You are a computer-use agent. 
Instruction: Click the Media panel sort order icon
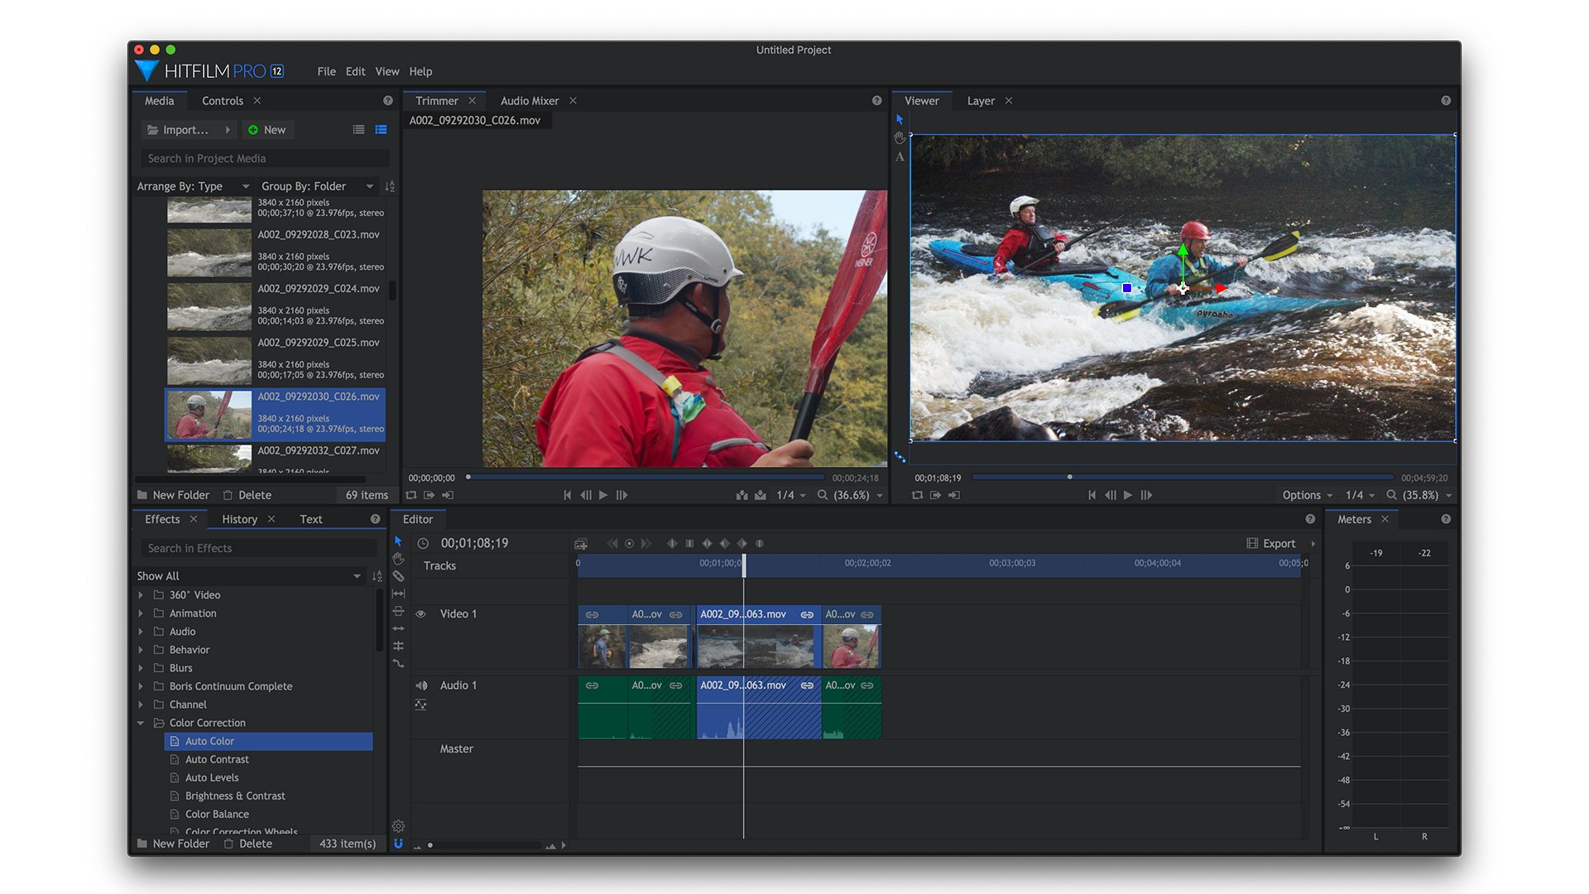click(x=390, y=186)
